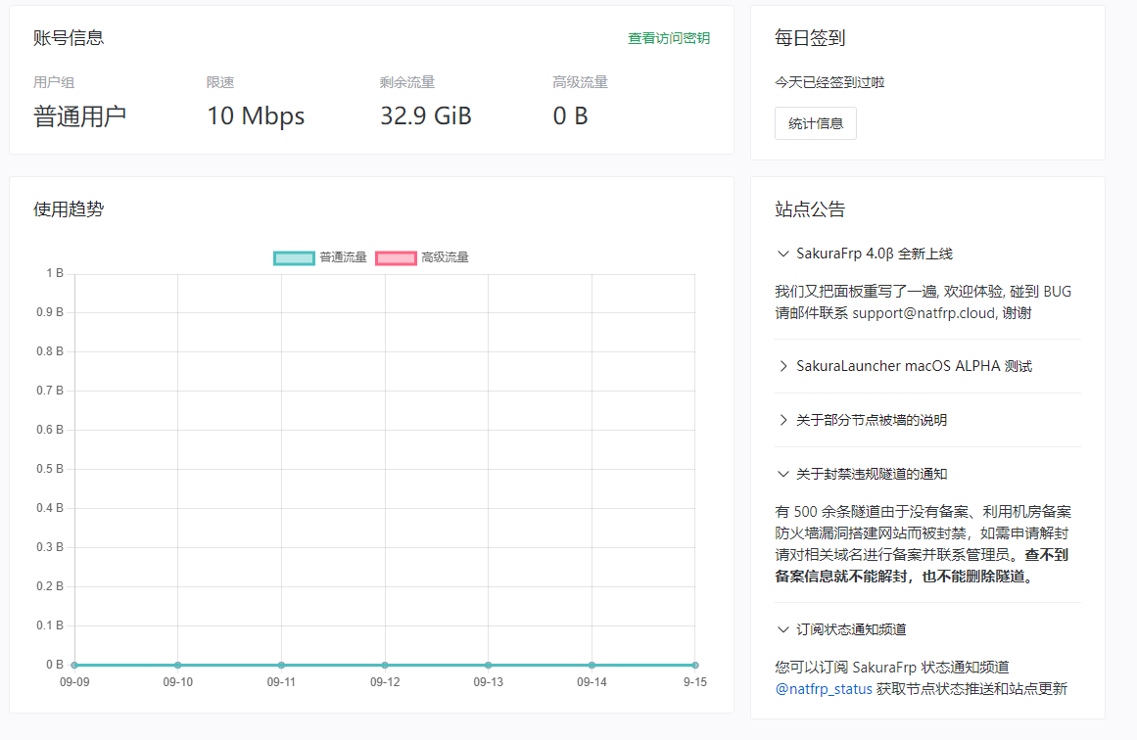Collapse the 关于封禁违规隧道的通知 announcement
The image size is (1137, 740).
871,473
